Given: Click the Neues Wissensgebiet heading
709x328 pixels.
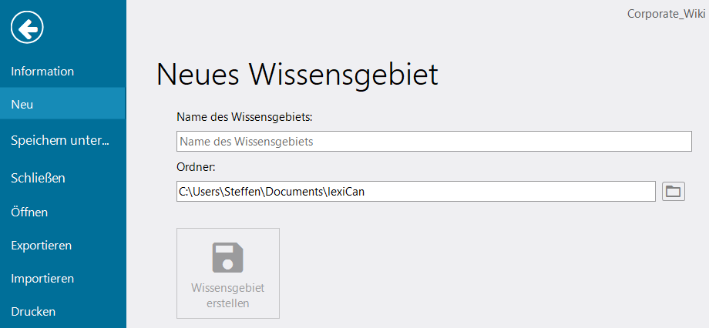Looking at the screenshot, I should pyautogui.click(x=297, y=75).
